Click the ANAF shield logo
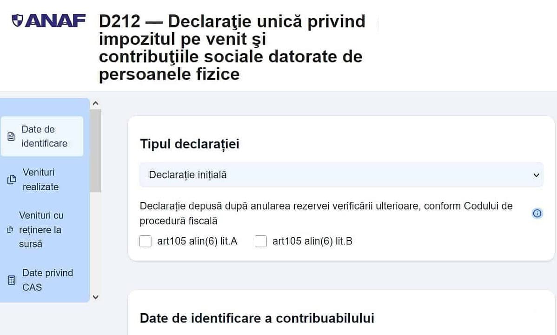 point(17,20)
